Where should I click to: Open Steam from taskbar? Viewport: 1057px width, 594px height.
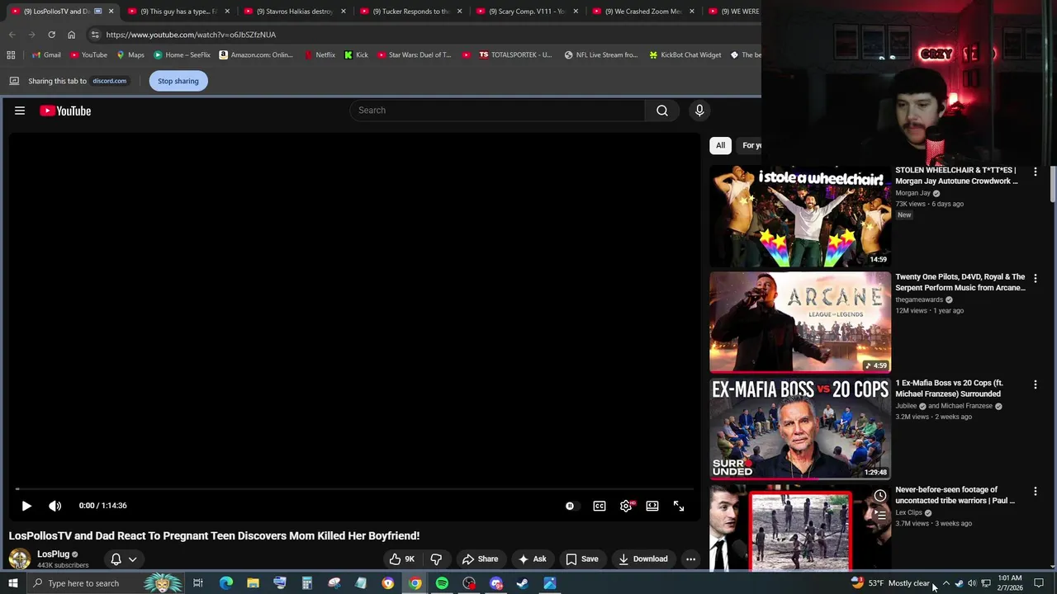click(523, 583)
